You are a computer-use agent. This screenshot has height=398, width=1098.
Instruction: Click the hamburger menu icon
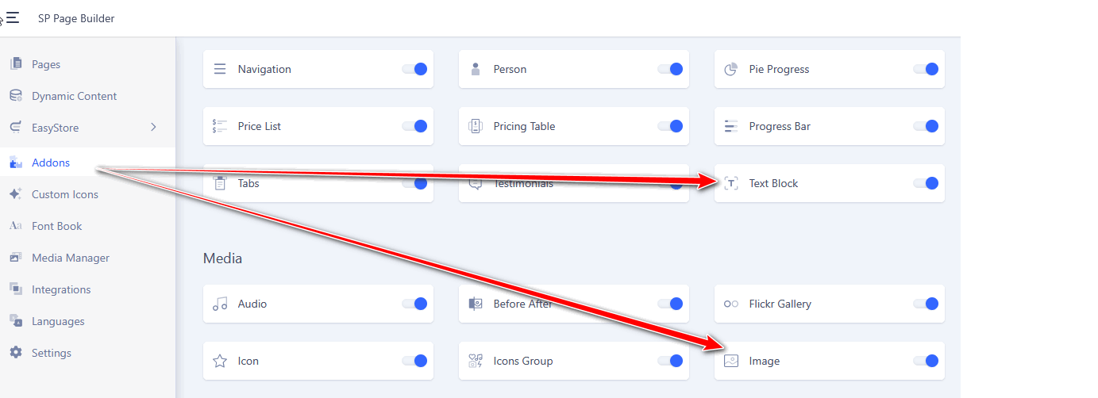[13, 17]
